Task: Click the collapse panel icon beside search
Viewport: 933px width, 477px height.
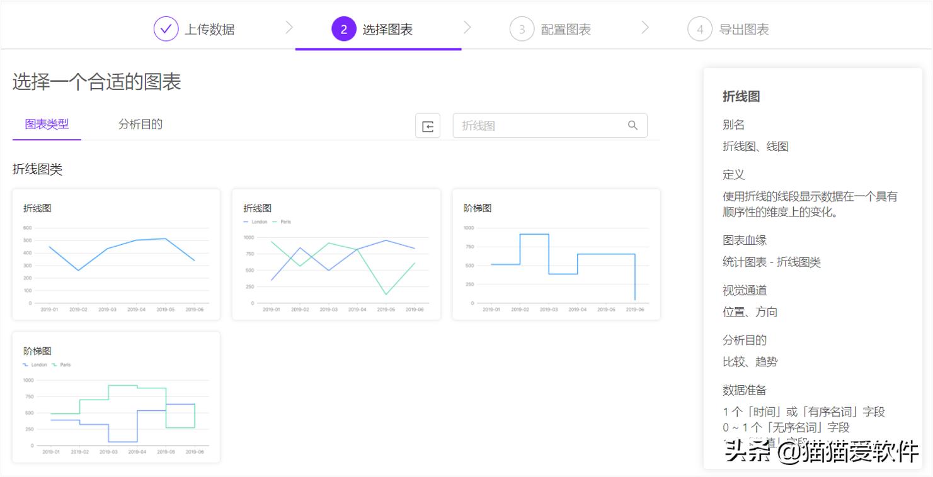Action: tap(428, 125)
